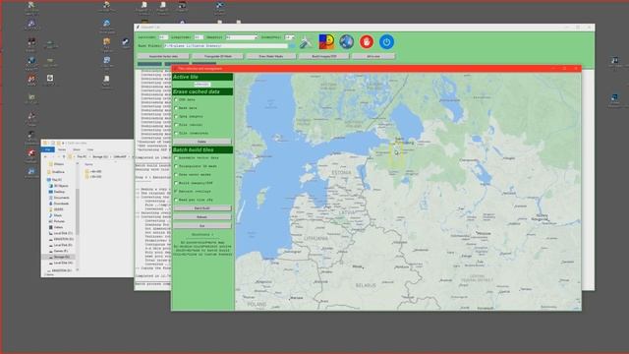
Task: Click the Explorer navigation pane scrollbar
Action: click(x=77, y=212)
